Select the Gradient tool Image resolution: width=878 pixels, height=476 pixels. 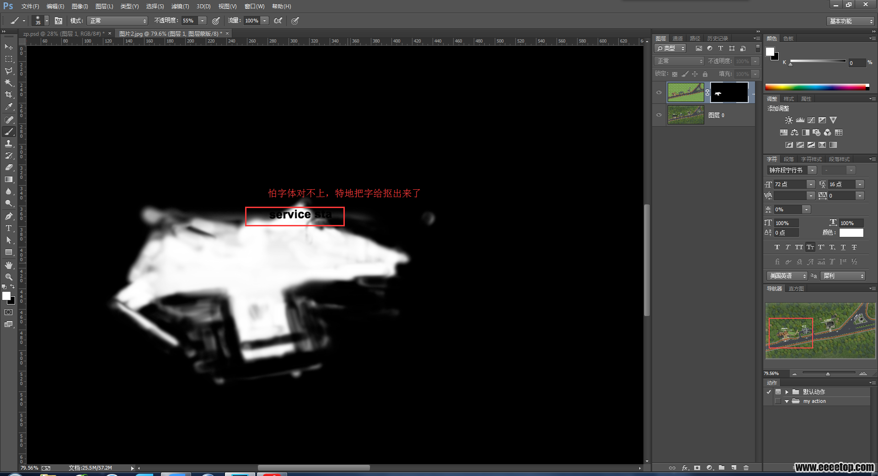coord(9,179)
